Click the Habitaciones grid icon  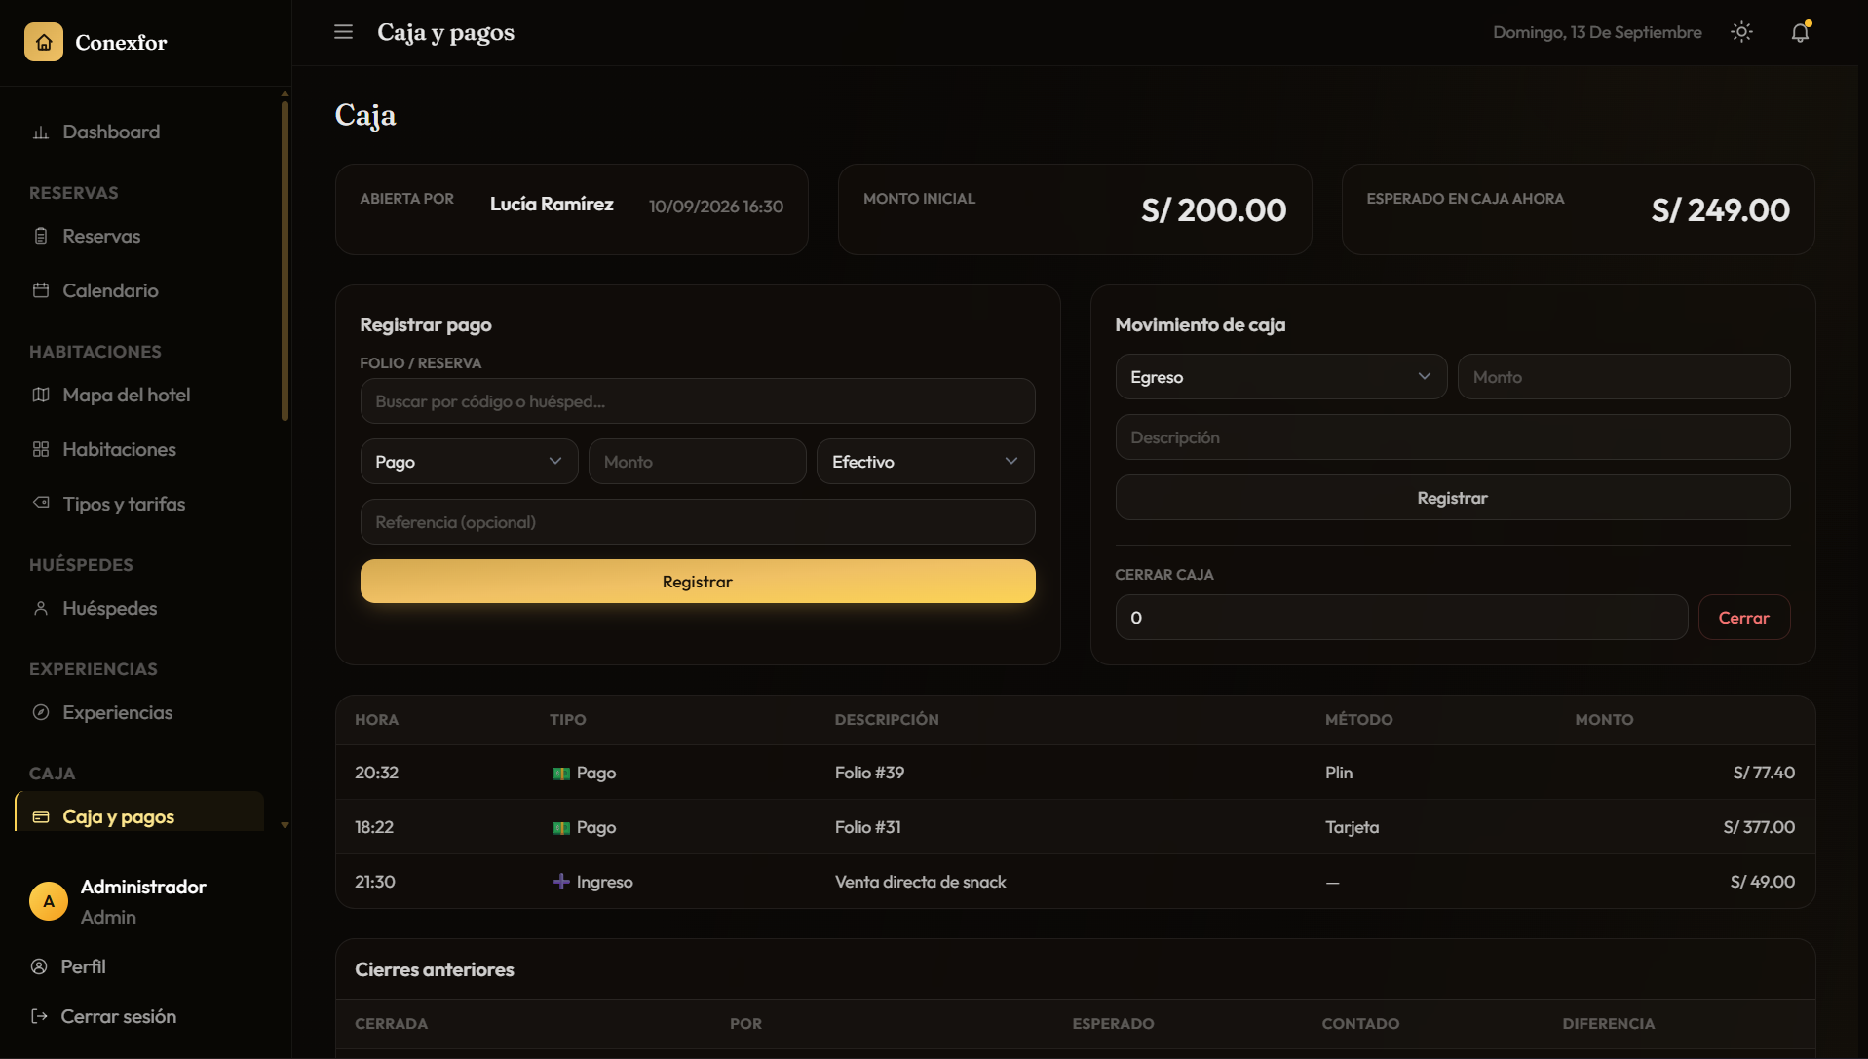(x=41, y=449)
